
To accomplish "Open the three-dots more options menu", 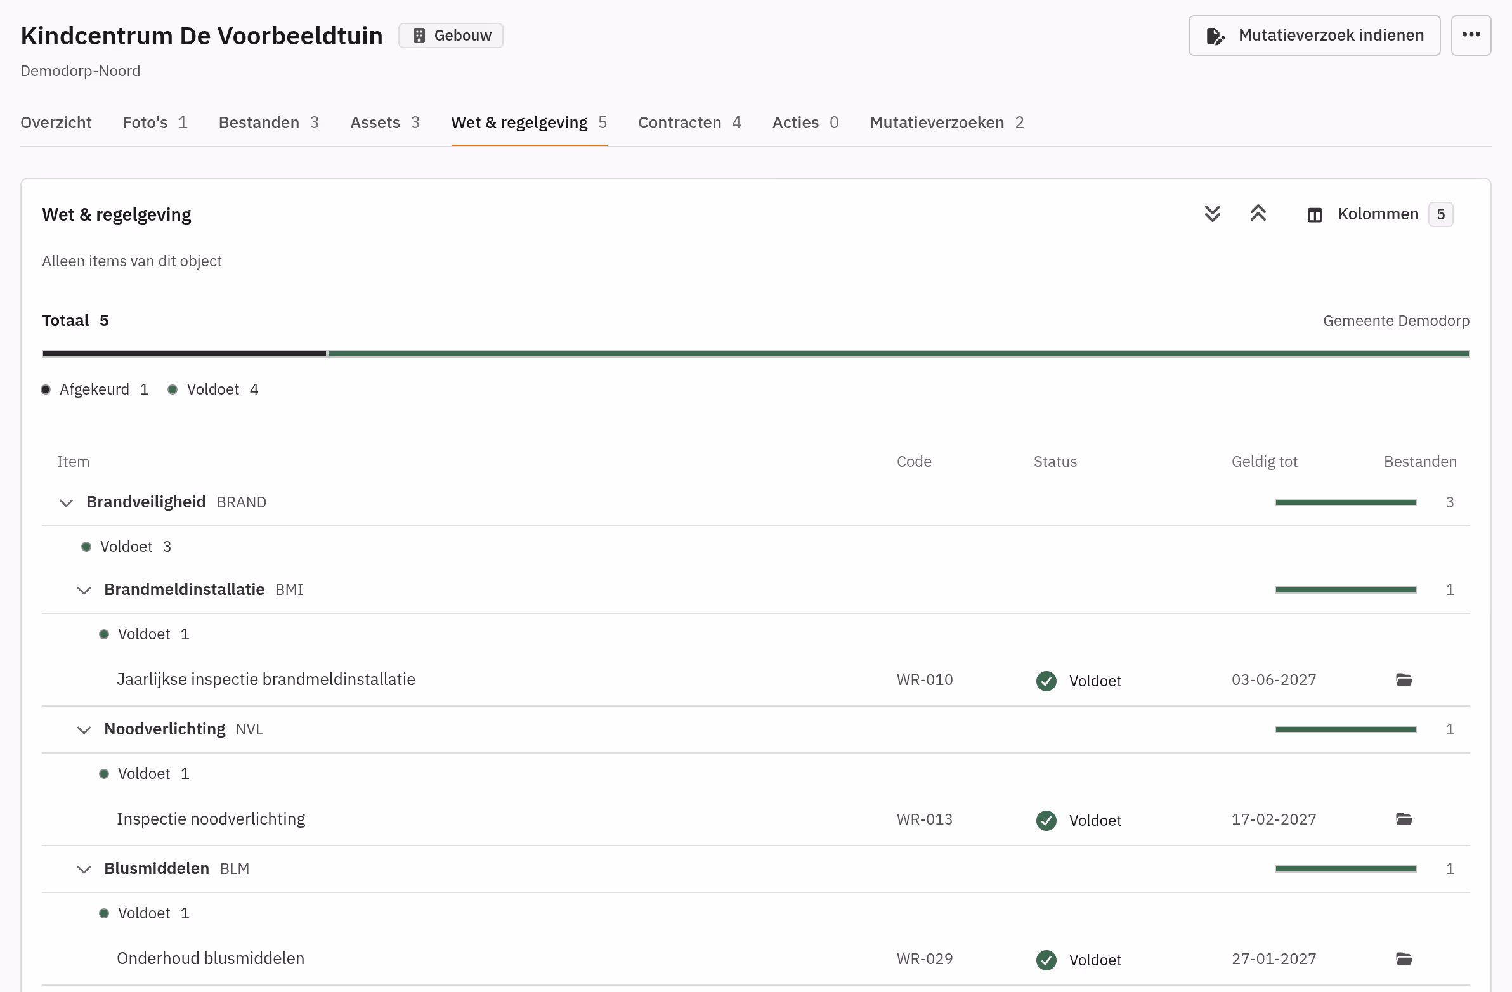I will click(x=1471, y=36).
